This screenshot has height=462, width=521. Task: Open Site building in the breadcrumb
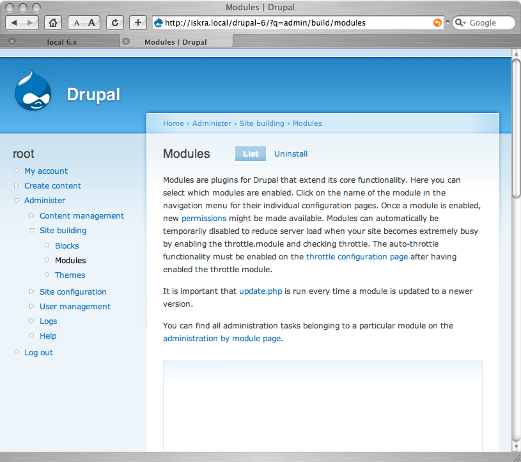[x=262, y=123]
